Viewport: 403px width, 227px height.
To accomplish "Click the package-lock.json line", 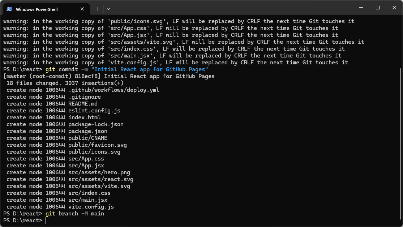I will tap(65, 124).
